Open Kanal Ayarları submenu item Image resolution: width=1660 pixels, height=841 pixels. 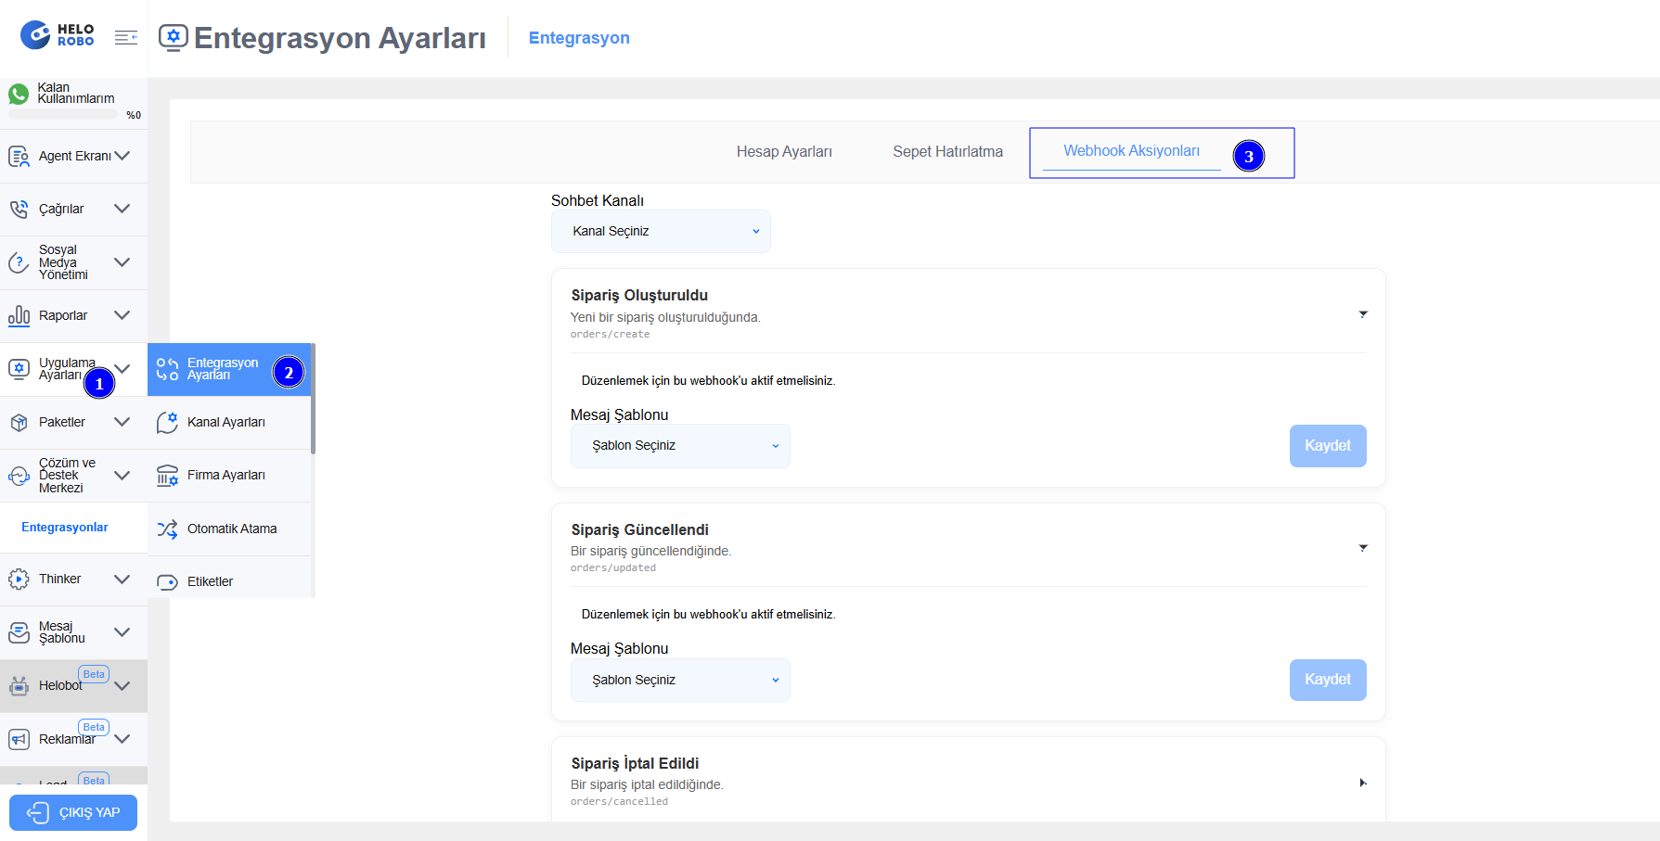(229, 422)
